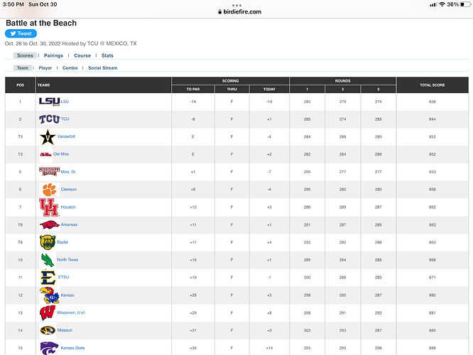Click the Houston UH logo
Viewport: 473px width, 355px height.
click(x=49, y=207)
